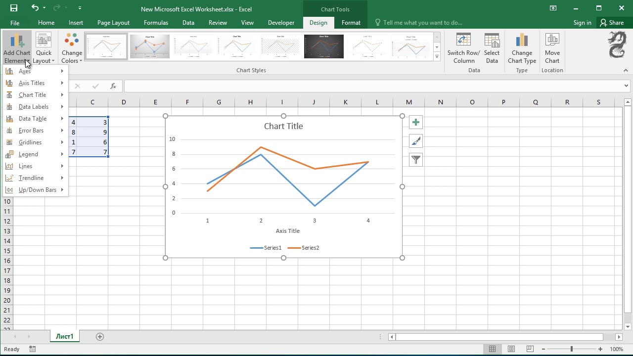Click the vertical scrollbar down arrow
The height and width of the screenshot is (356, 633).
click(628, 326)
